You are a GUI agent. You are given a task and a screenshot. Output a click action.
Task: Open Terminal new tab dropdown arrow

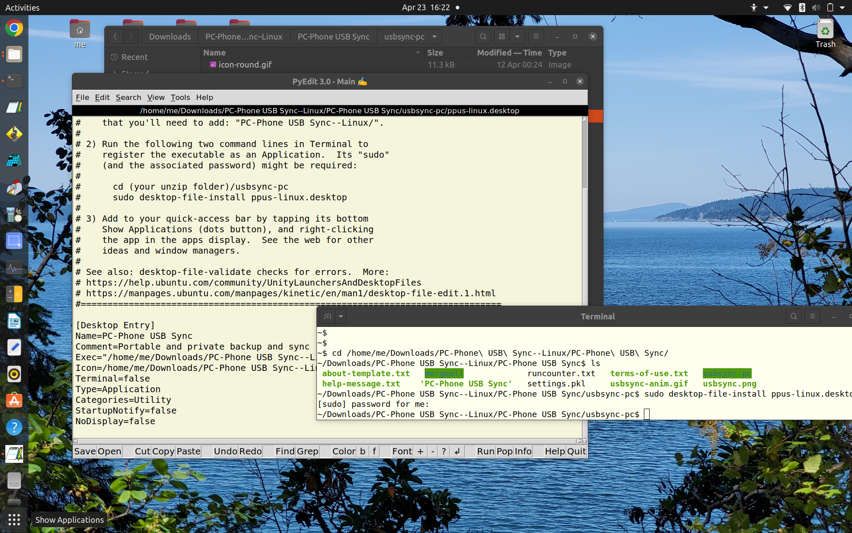pos(341,316)
